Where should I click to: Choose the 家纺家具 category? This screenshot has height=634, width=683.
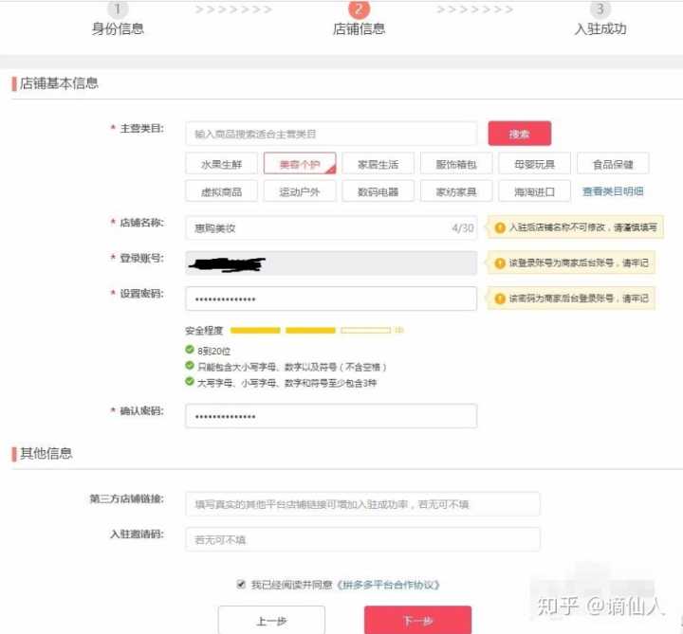(x=456, y=191)
